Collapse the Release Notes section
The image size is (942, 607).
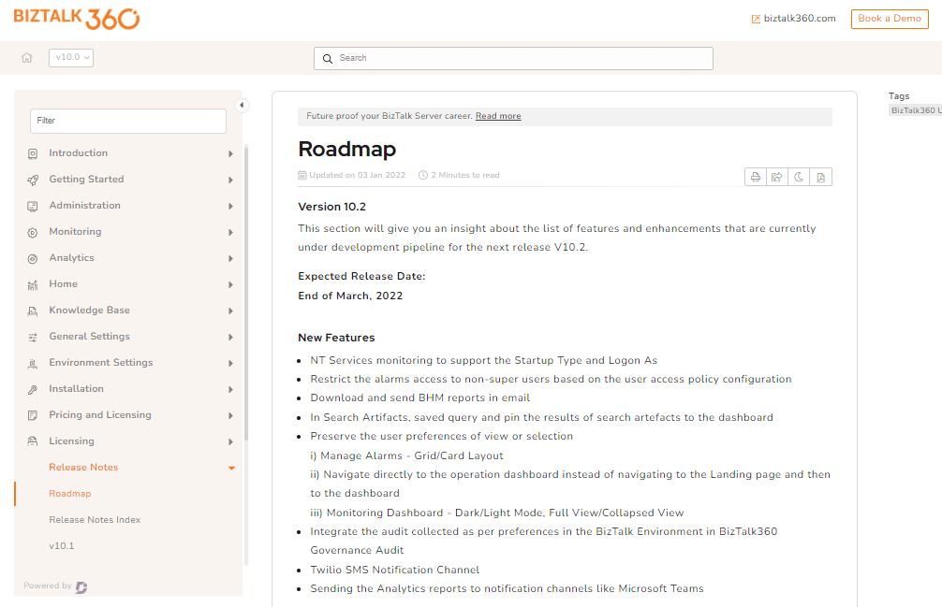[231, 468]
